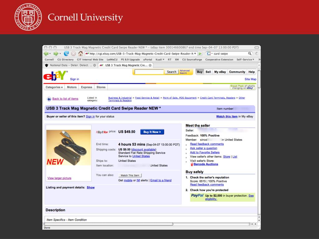Click View larger picture link

click(60, 178)
